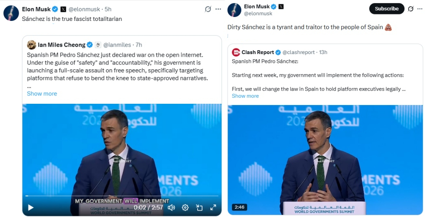
Task: Show more of Clash Report post
Action: [245, 96]
